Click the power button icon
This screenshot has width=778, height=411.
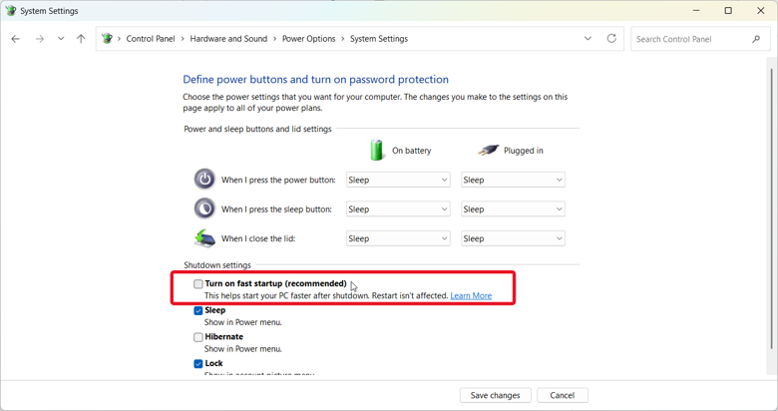click(x=204, y=180)
